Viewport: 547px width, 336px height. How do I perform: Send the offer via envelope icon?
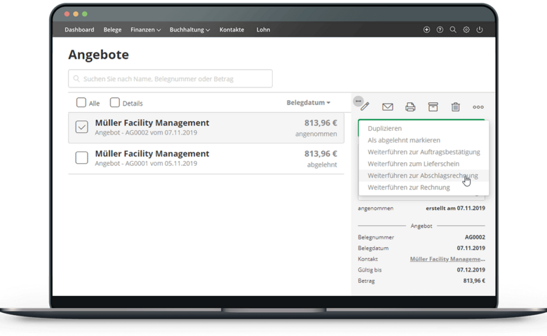pyautogui.click(x=387, y=107)
